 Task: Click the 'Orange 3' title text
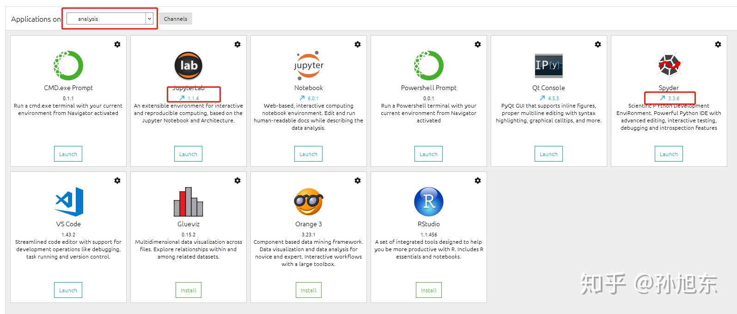coord(309,224)
